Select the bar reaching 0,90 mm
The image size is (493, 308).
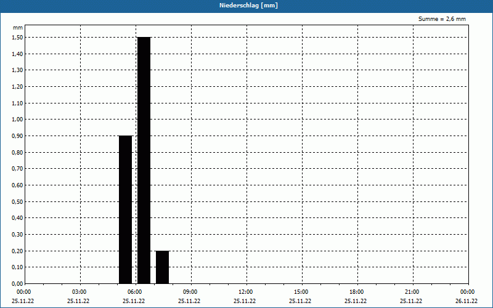pos(126,209)
